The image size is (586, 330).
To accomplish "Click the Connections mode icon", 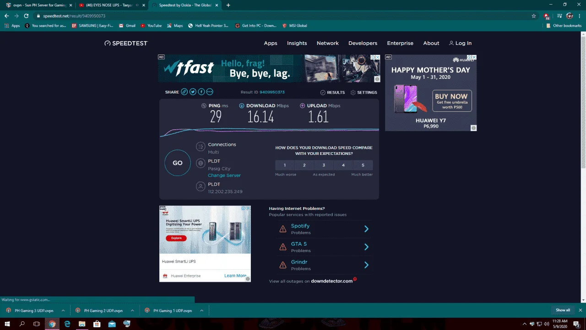I will point(200,147).
